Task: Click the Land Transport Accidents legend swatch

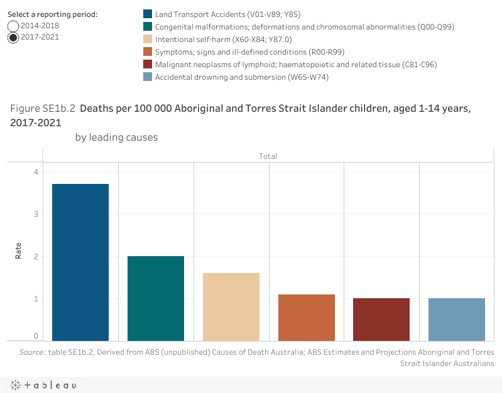Action: click(x=148, y=14)
